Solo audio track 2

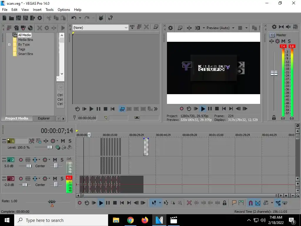tap(62, 160)
